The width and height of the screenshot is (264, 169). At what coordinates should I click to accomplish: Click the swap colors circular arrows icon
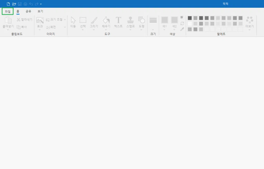pos(182,23)
